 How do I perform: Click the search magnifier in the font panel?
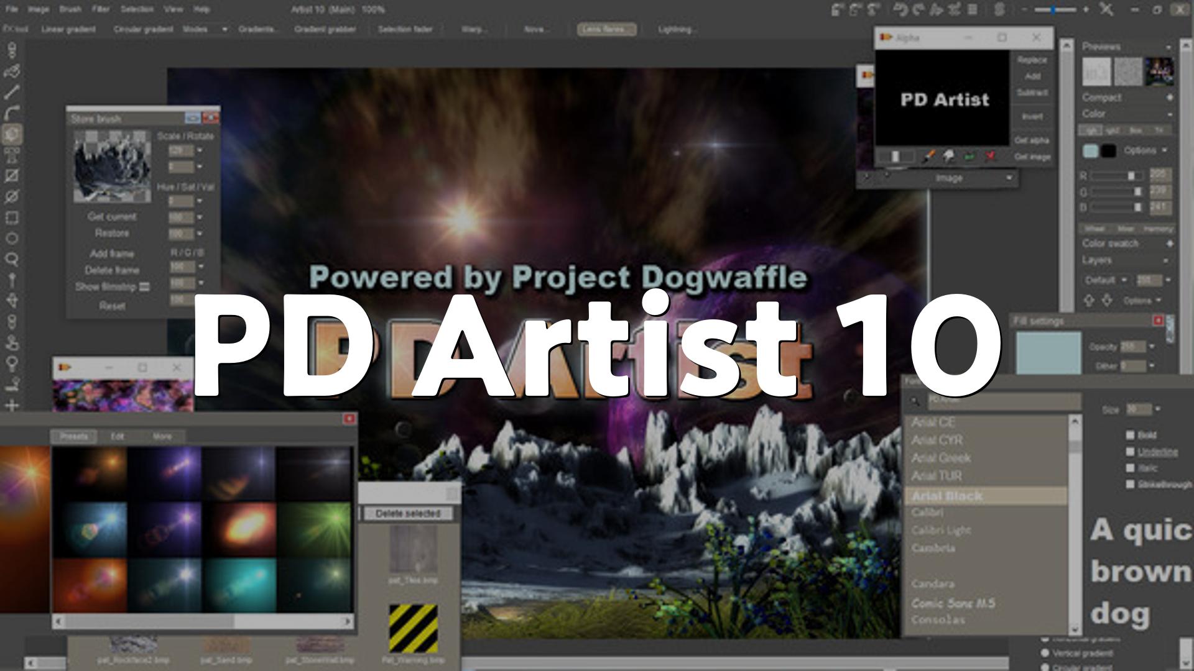point(915,401)
